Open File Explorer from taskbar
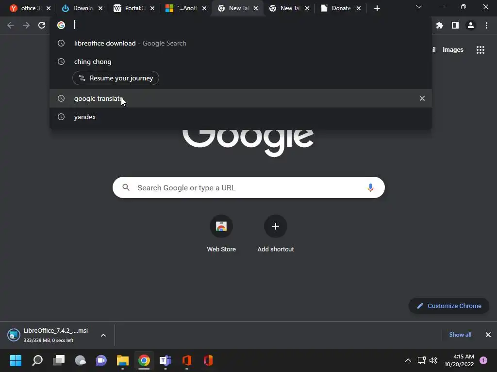The image size is (497, 372). click(x=123, y=360)
